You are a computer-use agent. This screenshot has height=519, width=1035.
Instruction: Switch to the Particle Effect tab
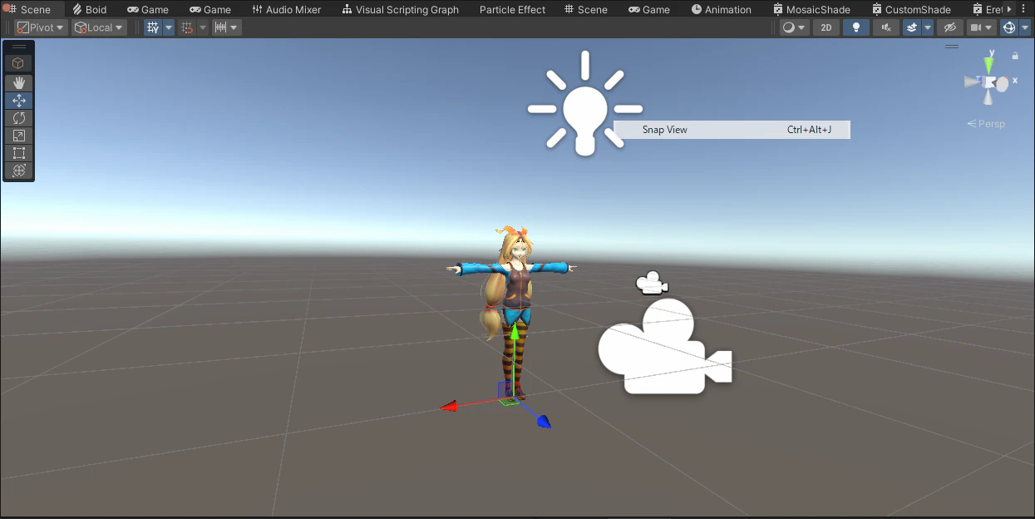click(513, 9)
